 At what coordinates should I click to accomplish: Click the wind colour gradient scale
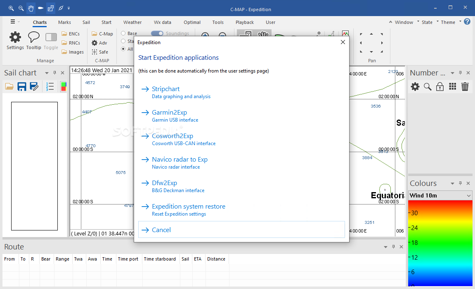click(440, 243)
